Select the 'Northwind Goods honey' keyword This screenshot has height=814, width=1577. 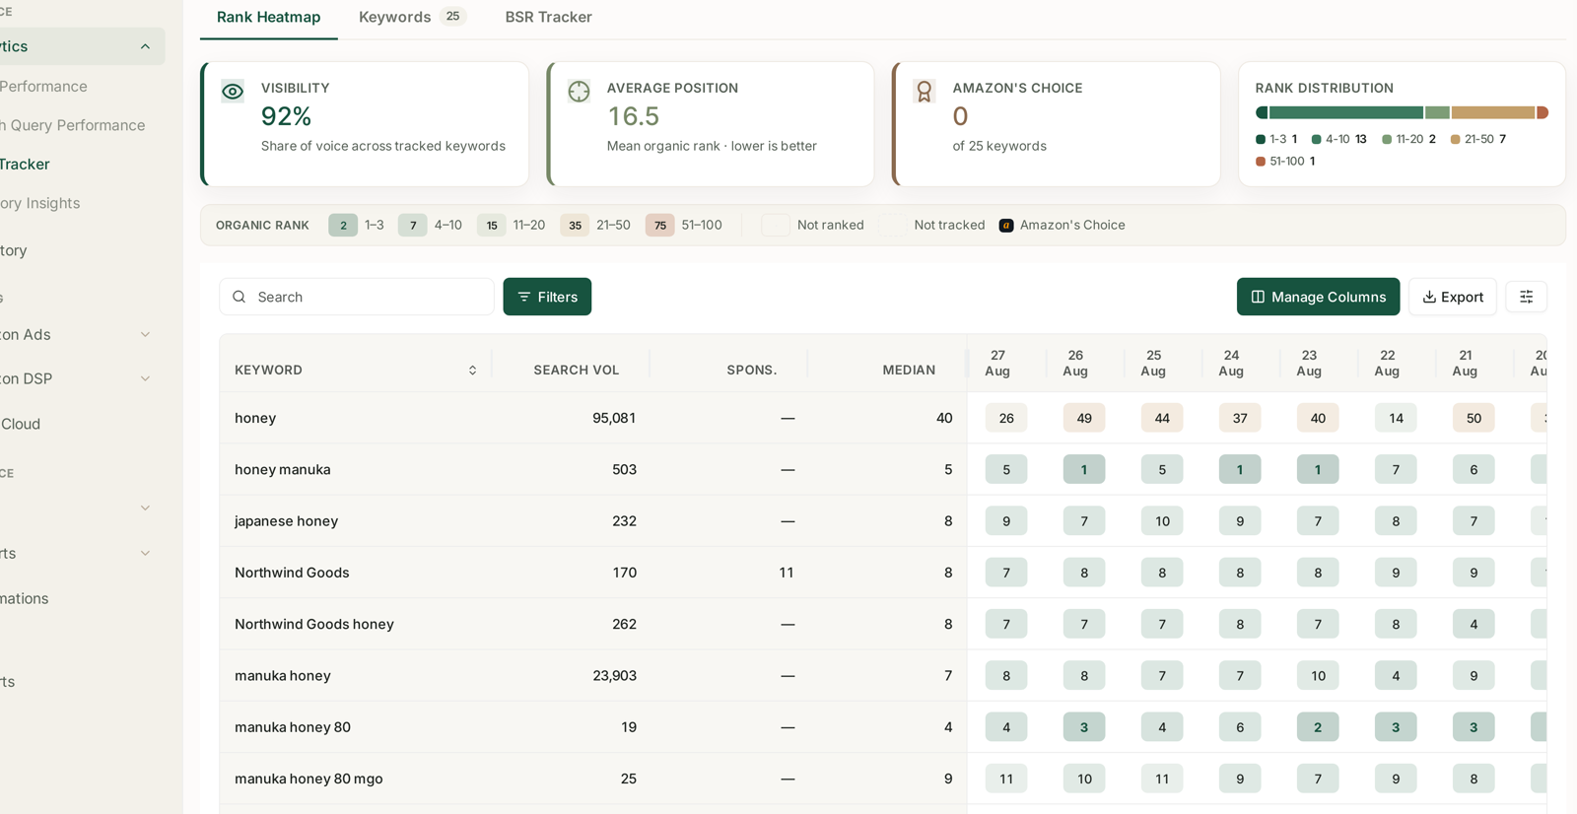pos(314,624)
